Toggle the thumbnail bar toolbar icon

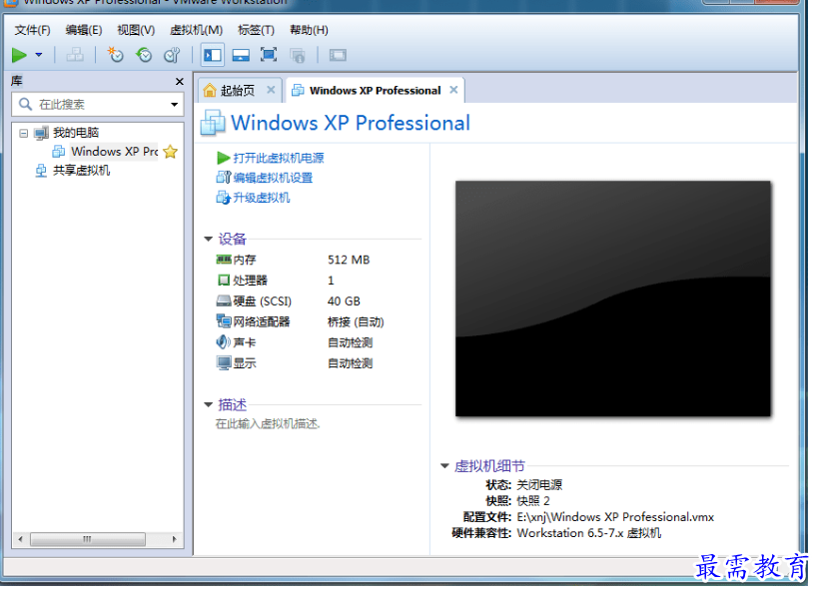click(240, 55)
